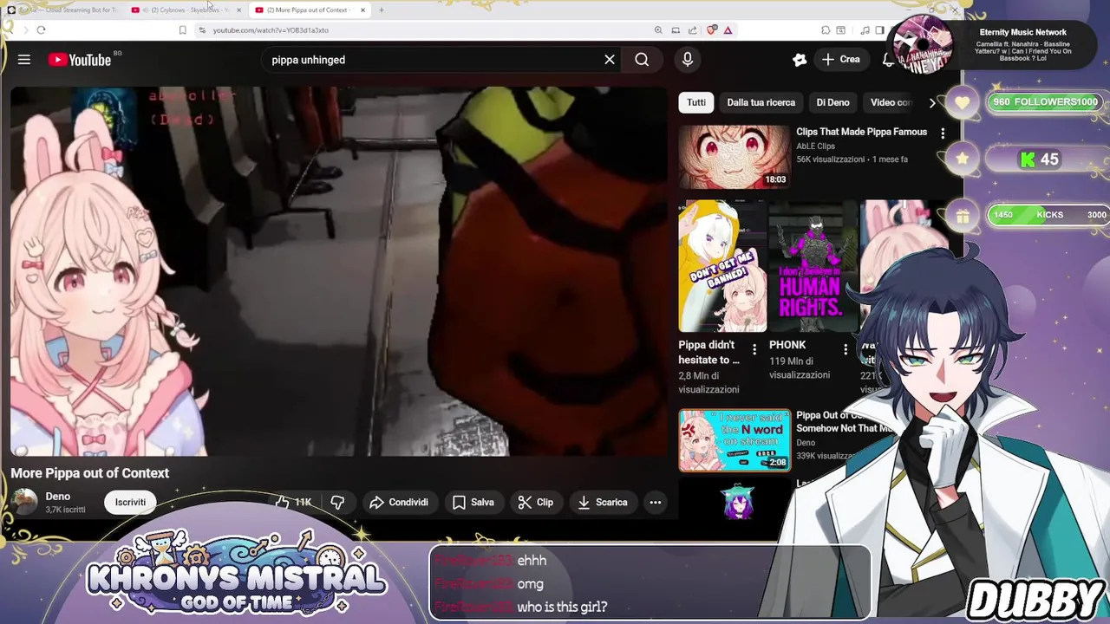Bookmark this page with the bookmark icon
Screen dimensions: 1110x624
click(182, 30)
